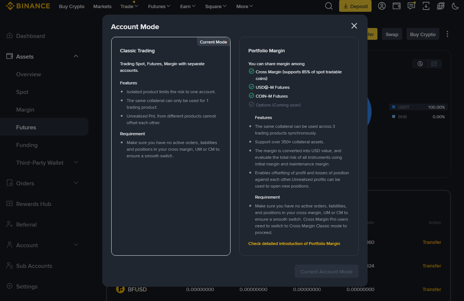Expand the Account chevron

pyautogui.click(x=76, y=245)
